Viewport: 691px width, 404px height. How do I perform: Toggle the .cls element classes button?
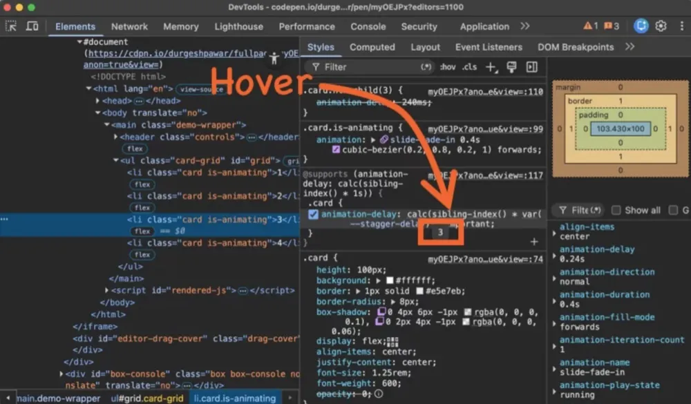(469, 67)
